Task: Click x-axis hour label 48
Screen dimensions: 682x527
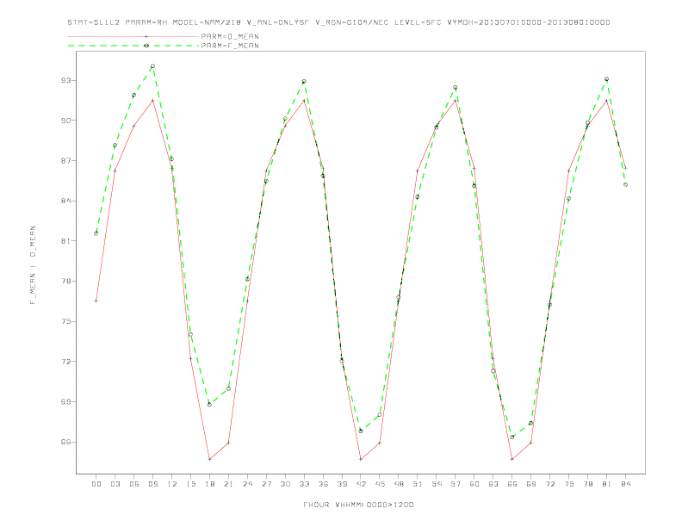Action: click(x=399, y=484)
